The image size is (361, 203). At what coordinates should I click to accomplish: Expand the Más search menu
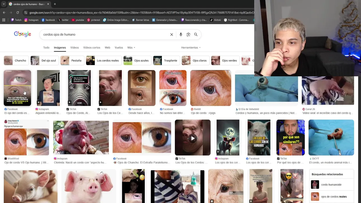(x=131, y=47)
